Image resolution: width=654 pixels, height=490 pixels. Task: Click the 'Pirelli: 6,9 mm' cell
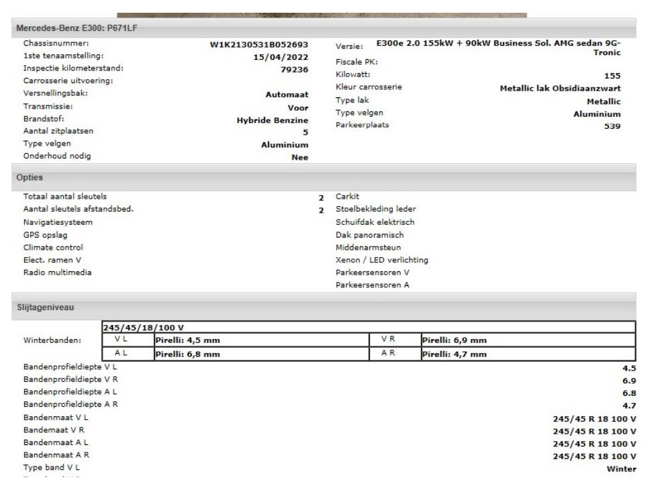pyautogui.click(x=528, y=340)
